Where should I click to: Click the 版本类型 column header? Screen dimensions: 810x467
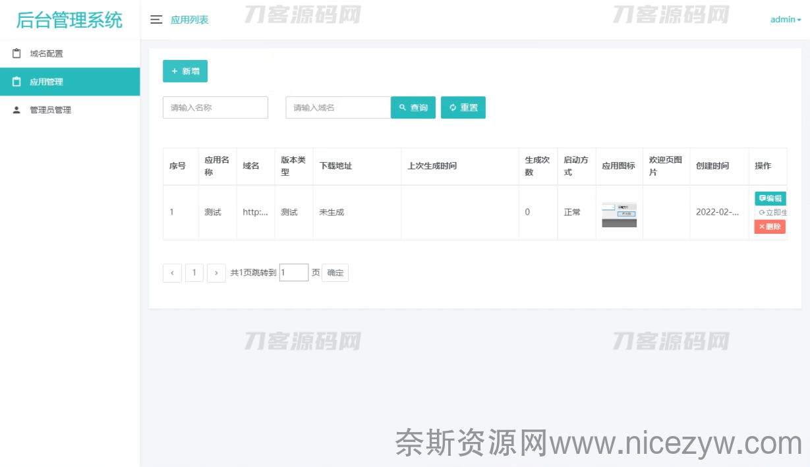[x=293, y=166]
